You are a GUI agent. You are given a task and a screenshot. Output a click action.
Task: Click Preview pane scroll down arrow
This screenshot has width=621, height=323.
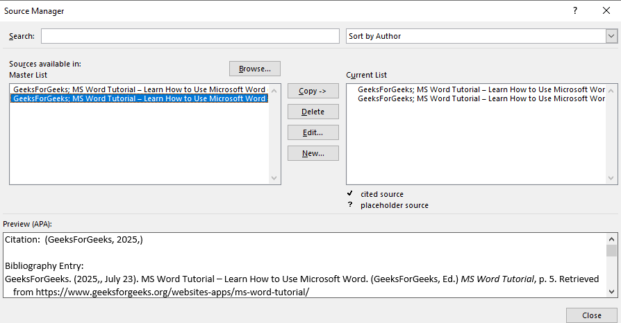[611, 292]
